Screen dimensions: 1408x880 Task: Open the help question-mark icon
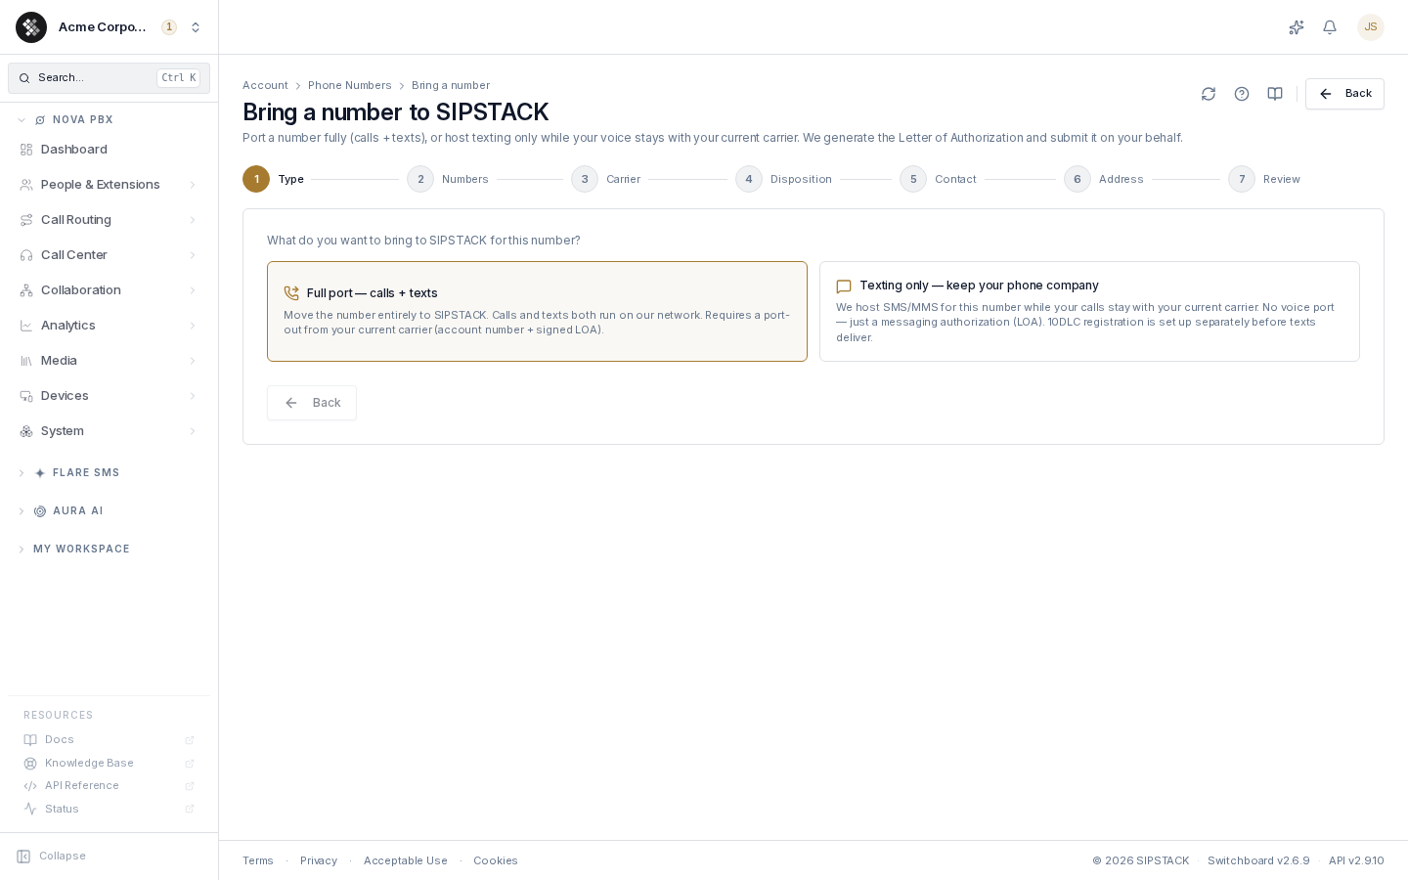(x=1242, y=94)
